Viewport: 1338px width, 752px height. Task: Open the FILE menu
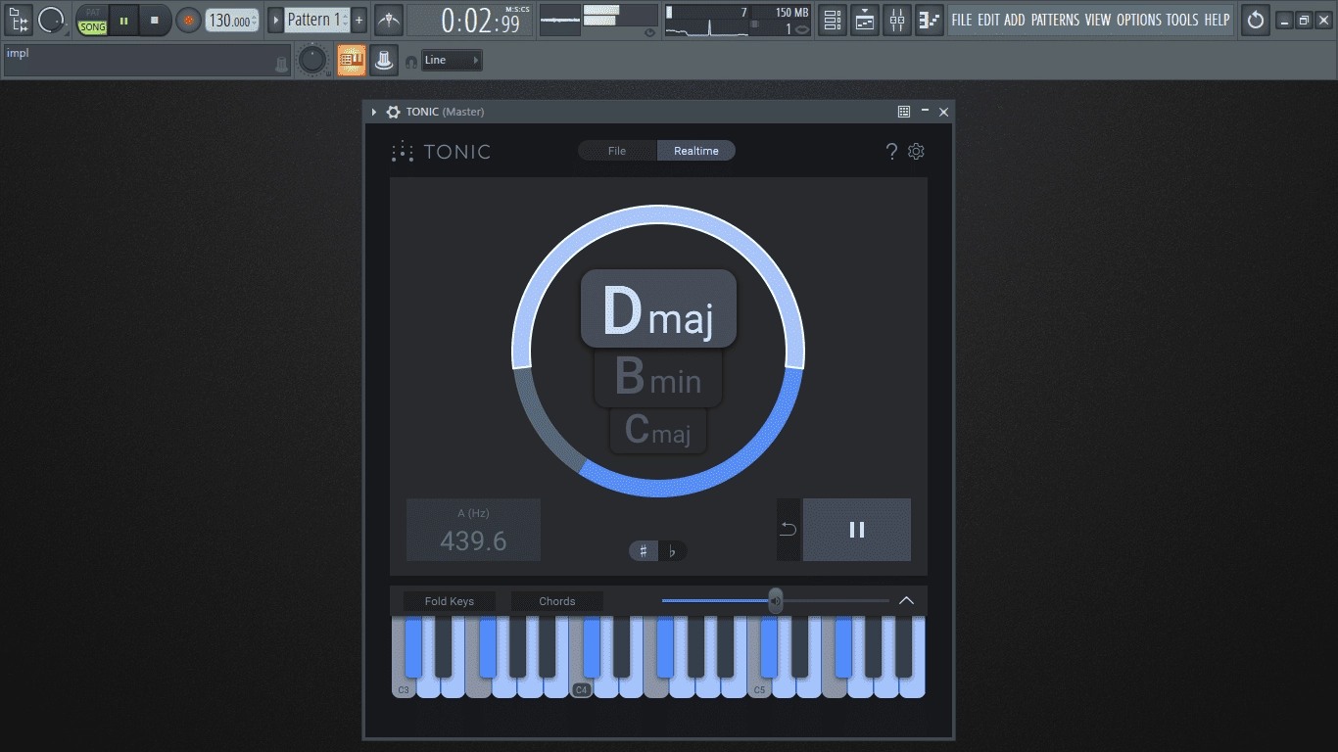(962, 20)
